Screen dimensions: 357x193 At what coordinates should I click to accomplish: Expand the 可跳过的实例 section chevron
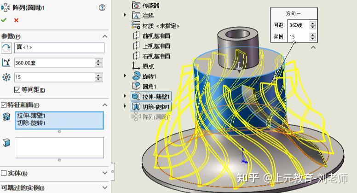105,187
